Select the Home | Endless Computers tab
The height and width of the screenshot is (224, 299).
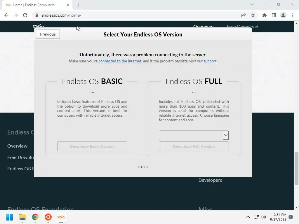pyautogui.click(x=37, y=5)
